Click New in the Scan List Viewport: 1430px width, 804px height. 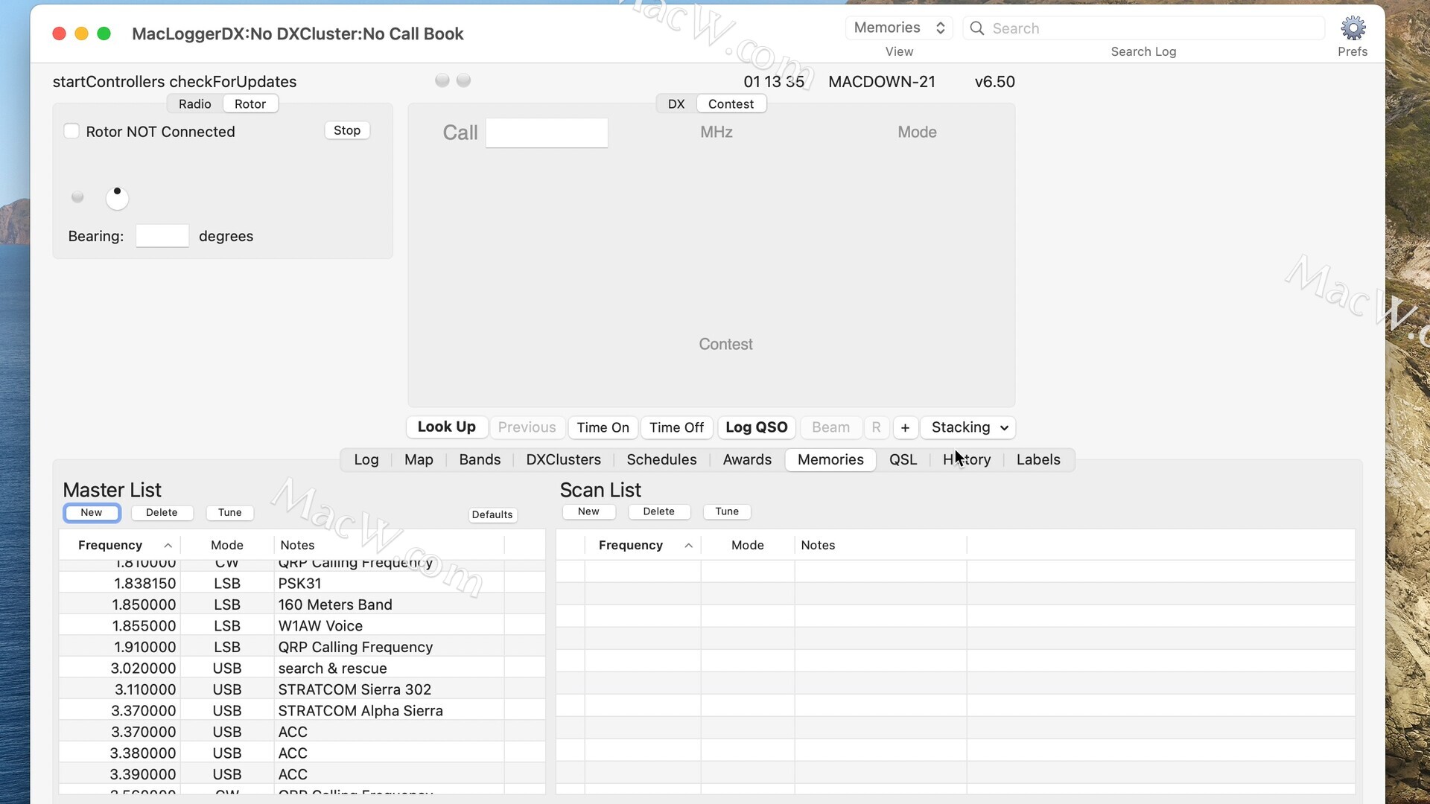pyautogui.click(x=588, y=511)
